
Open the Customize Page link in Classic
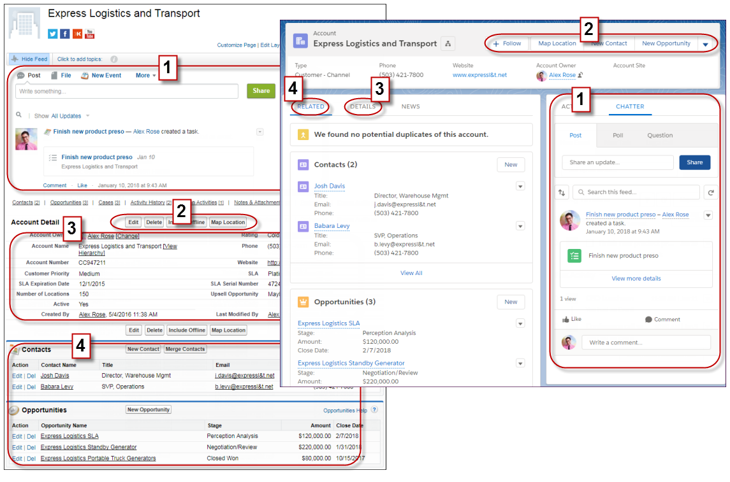[x=237, y=45]
